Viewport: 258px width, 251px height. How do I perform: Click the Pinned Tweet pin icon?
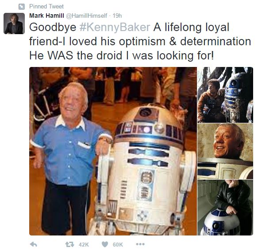(21, 7)
